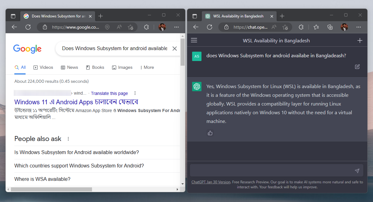Image resolution: width=373 pixels, height=202 pixels.
Task: Open new tab in ChatGPT window
Action: [282, 16]
